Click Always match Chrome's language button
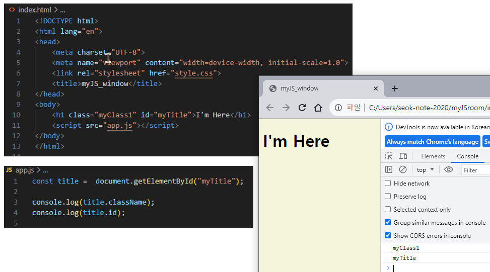The width and height of the screenshot is (490, 272). coord(433,142)
